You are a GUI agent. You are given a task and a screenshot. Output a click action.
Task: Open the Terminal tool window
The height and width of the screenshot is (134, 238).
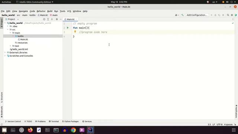click(54, 121)
